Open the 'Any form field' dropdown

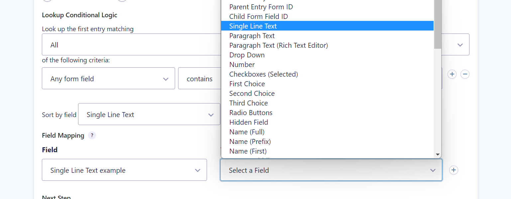108,79
